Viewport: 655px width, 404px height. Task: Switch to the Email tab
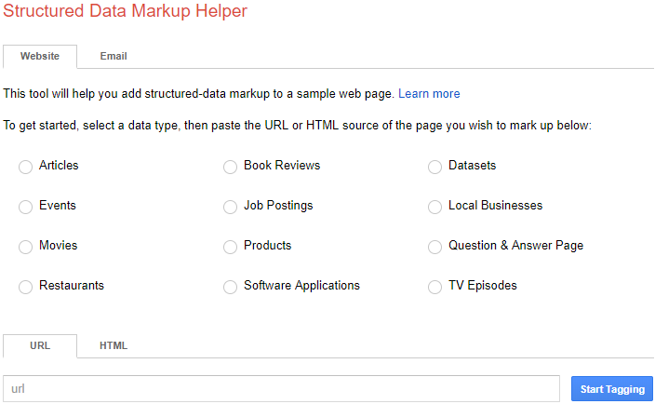[x=114, y=56]
